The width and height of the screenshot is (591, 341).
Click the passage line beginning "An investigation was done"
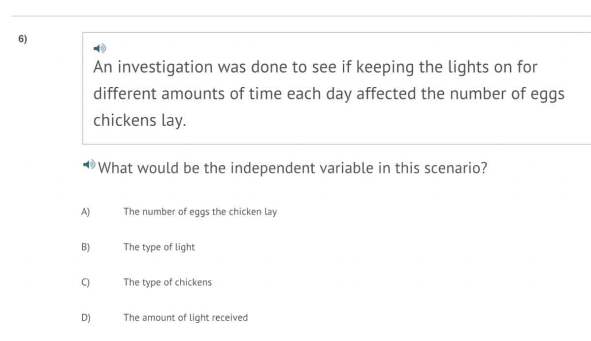(x=315, y=67)
